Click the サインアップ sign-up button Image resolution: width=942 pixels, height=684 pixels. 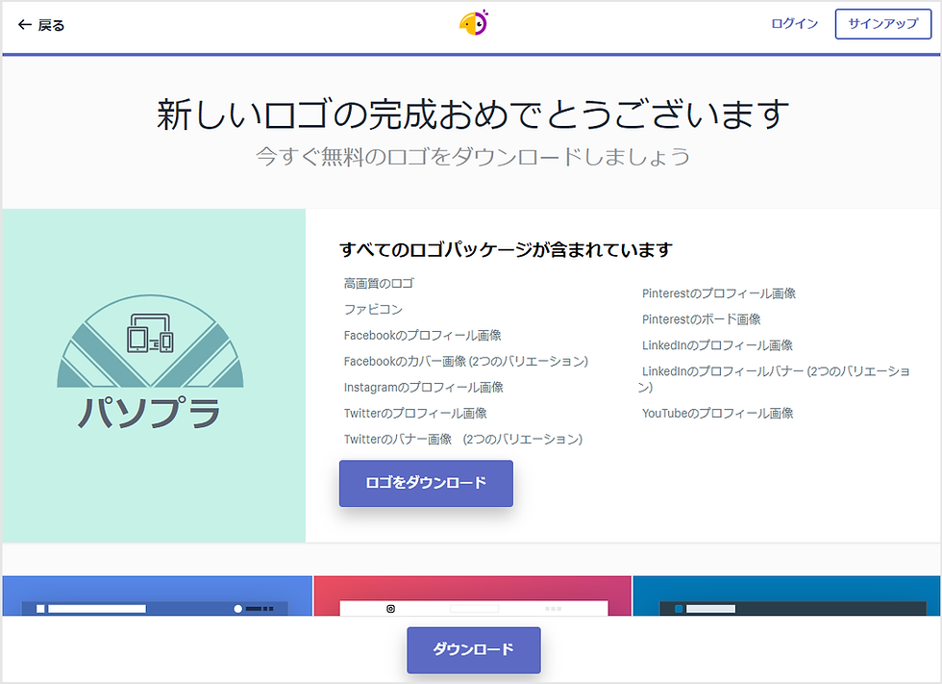coord(883,24)
